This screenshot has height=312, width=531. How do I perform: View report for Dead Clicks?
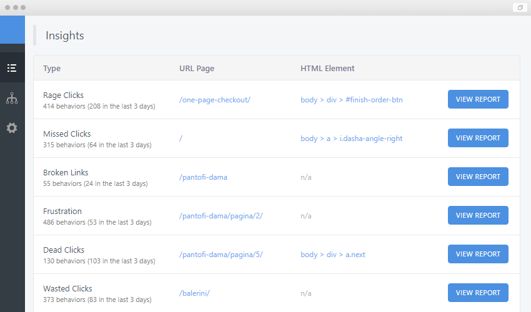point(478,254)
